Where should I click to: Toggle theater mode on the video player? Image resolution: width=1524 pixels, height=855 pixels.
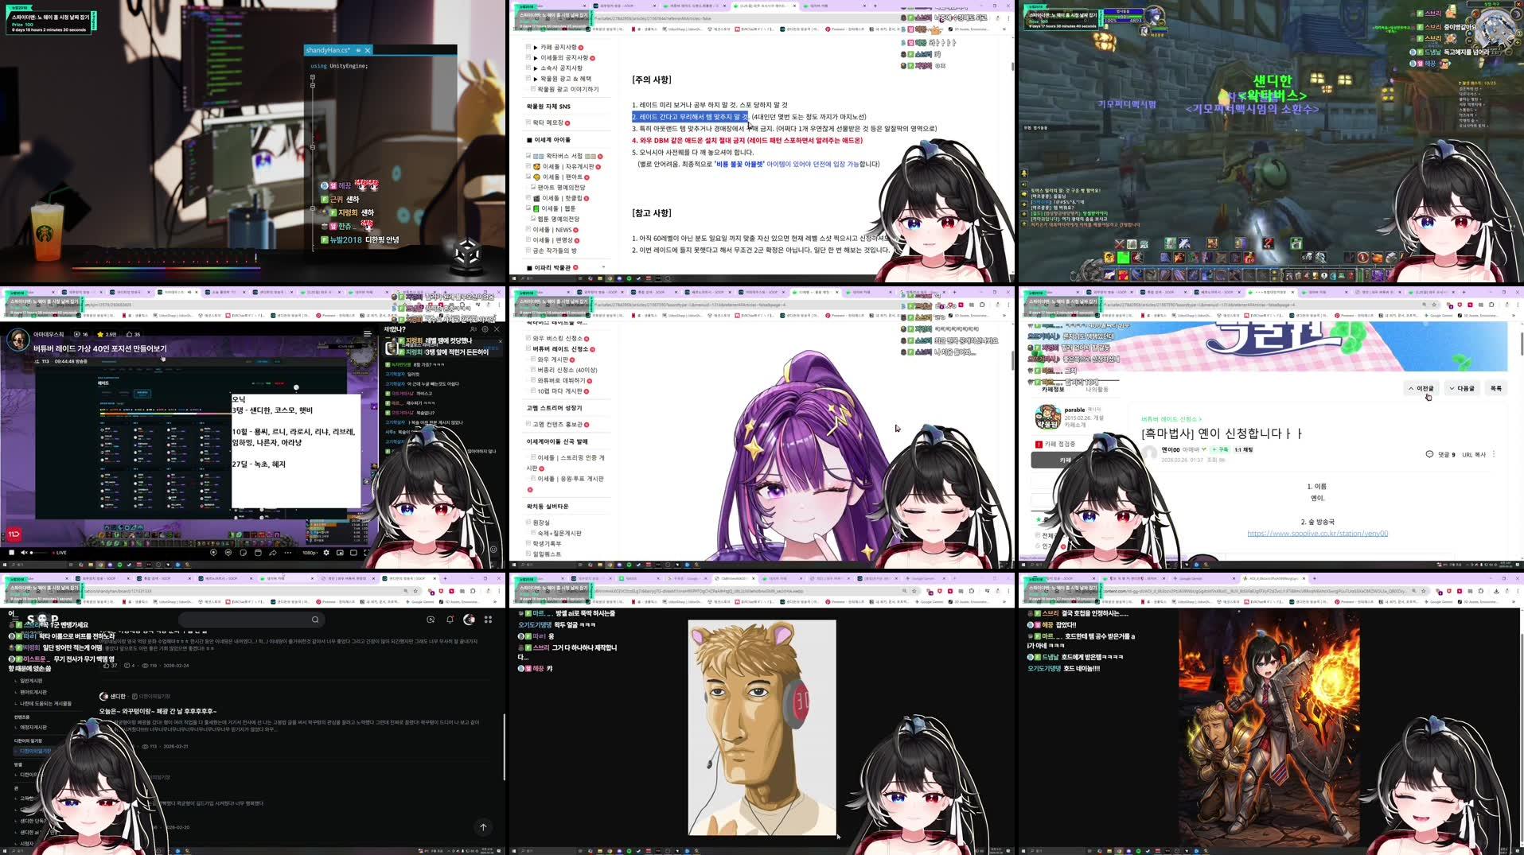click(x=354, y=553)
